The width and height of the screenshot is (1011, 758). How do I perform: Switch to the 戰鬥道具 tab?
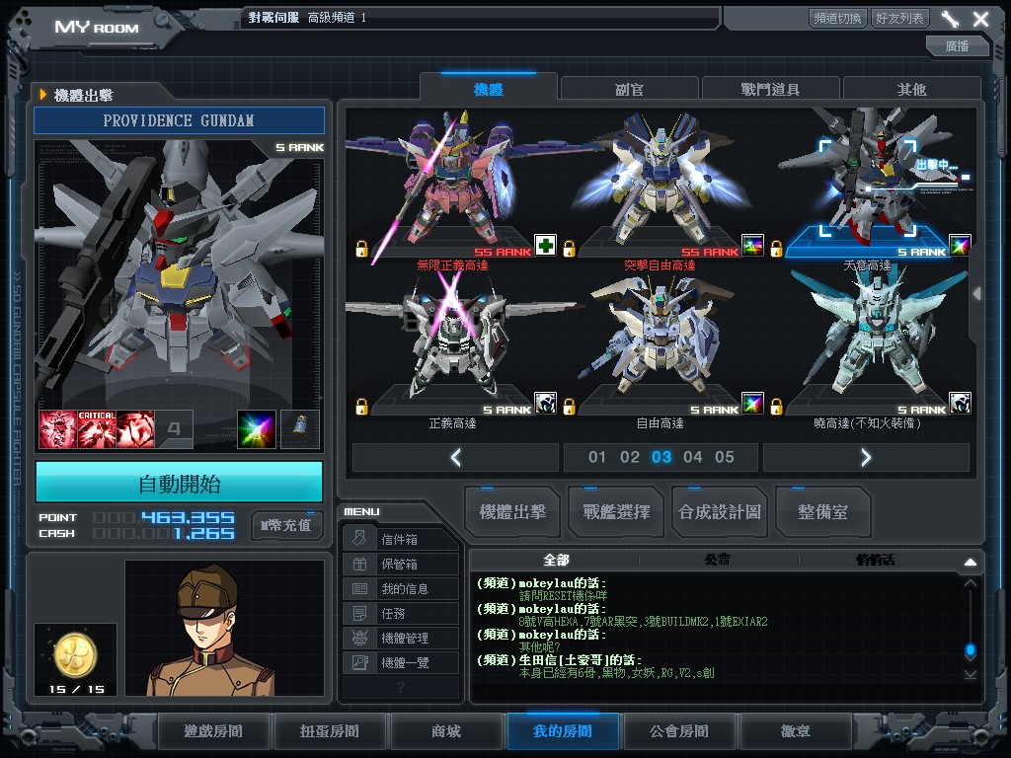click(770, 89)
